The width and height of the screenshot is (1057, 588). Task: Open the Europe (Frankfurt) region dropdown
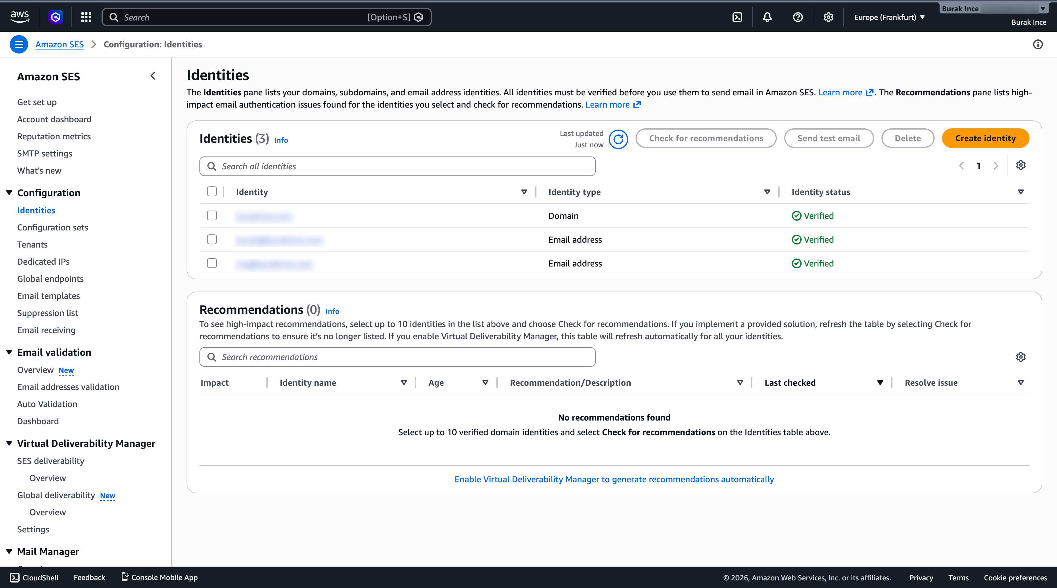point(890,17)
